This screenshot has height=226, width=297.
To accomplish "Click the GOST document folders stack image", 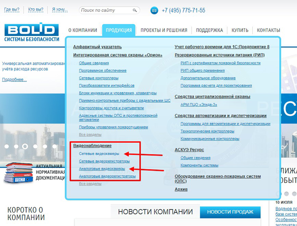I will [18, 173].
